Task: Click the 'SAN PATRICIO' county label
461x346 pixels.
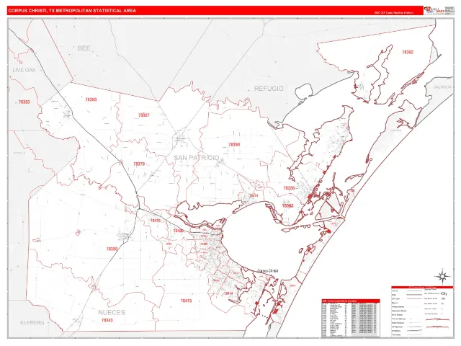Action: (197, 157)
